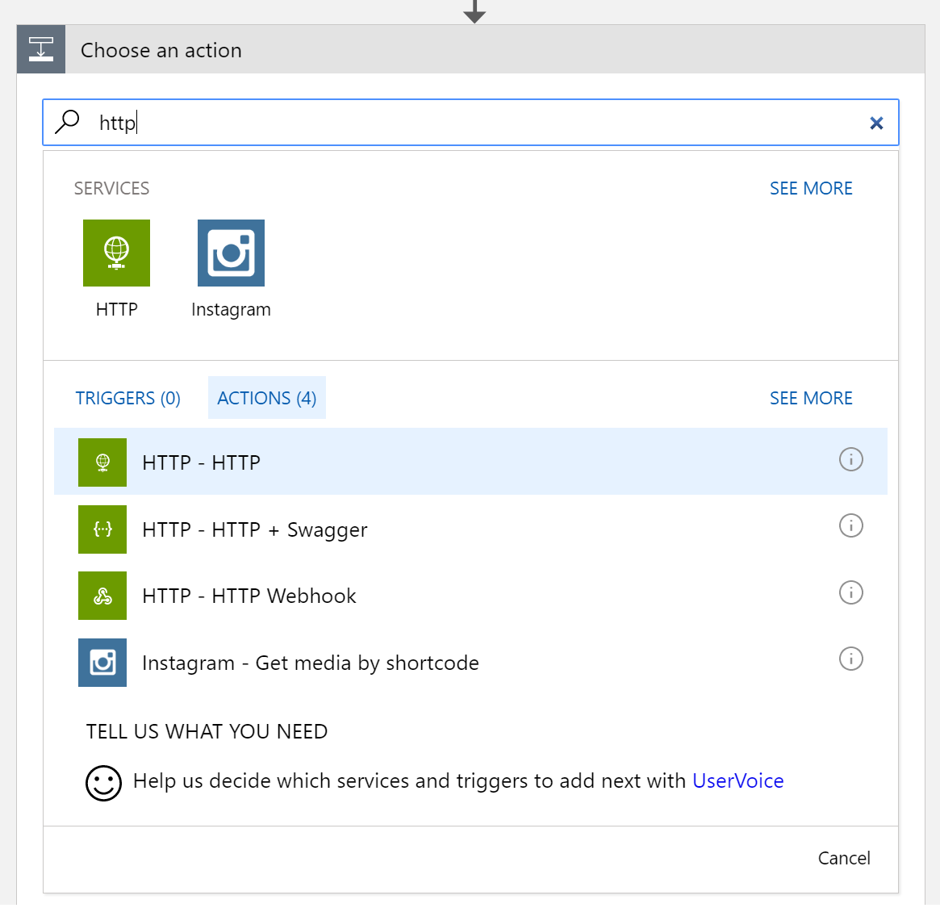Switch to the Triggers (0) tab
This screenshot has width=940, height=908.
tap(128, 398)
